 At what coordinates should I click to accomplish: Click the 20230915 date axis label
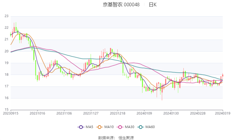11,113
